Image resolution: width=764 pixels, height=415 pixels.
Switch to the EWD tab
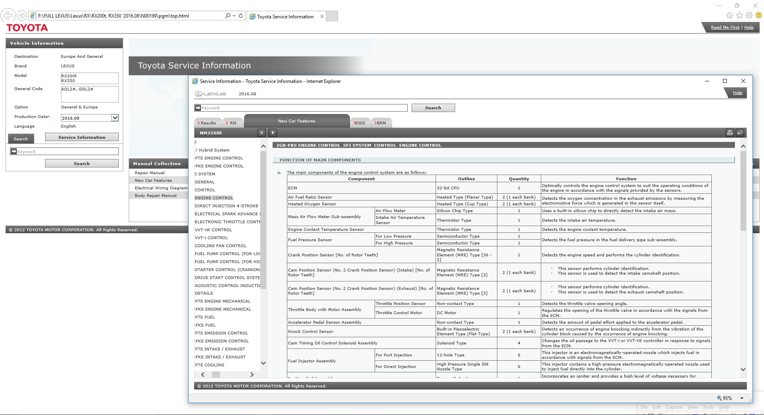tap(359, 123)
